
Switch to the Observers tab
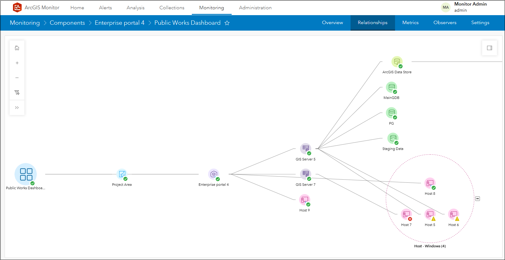click(445, 23)
